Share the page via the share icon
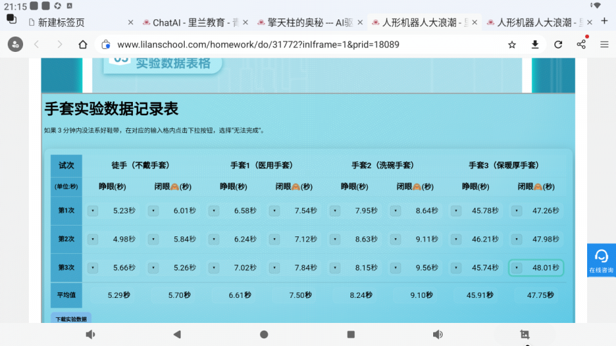This screenshot has width=616, height=346. pos(581,44)
